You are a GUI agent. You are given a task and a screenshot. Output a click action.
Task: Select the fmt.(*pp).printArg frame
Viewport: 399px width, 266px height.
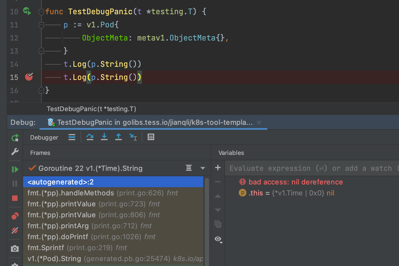pos(113,226)
